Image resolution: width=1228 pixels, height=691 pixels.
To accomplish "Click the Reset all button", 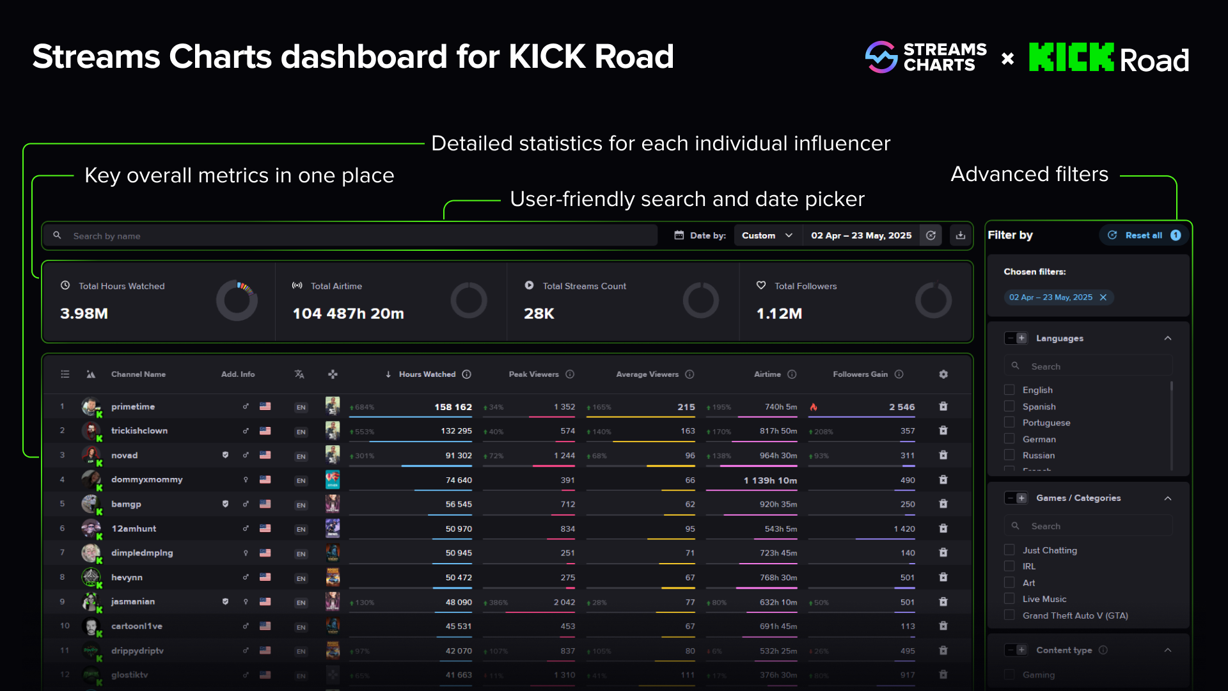I will pyautogui.click(x=1144, y=235).
